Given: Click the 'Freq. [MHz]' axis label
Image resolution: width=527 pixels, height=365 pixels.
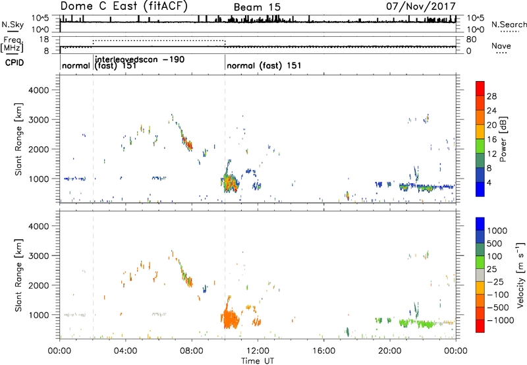Looking at the screenshot, I should click(x=12, y=44).
